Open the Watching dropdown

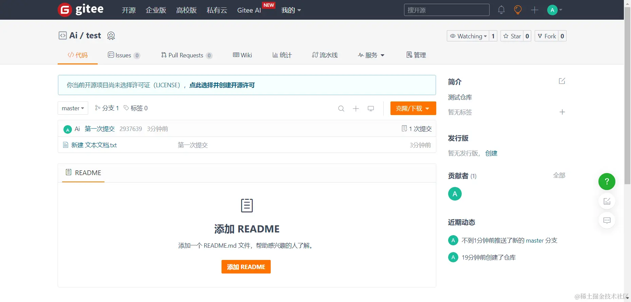[x=468, y=36]
